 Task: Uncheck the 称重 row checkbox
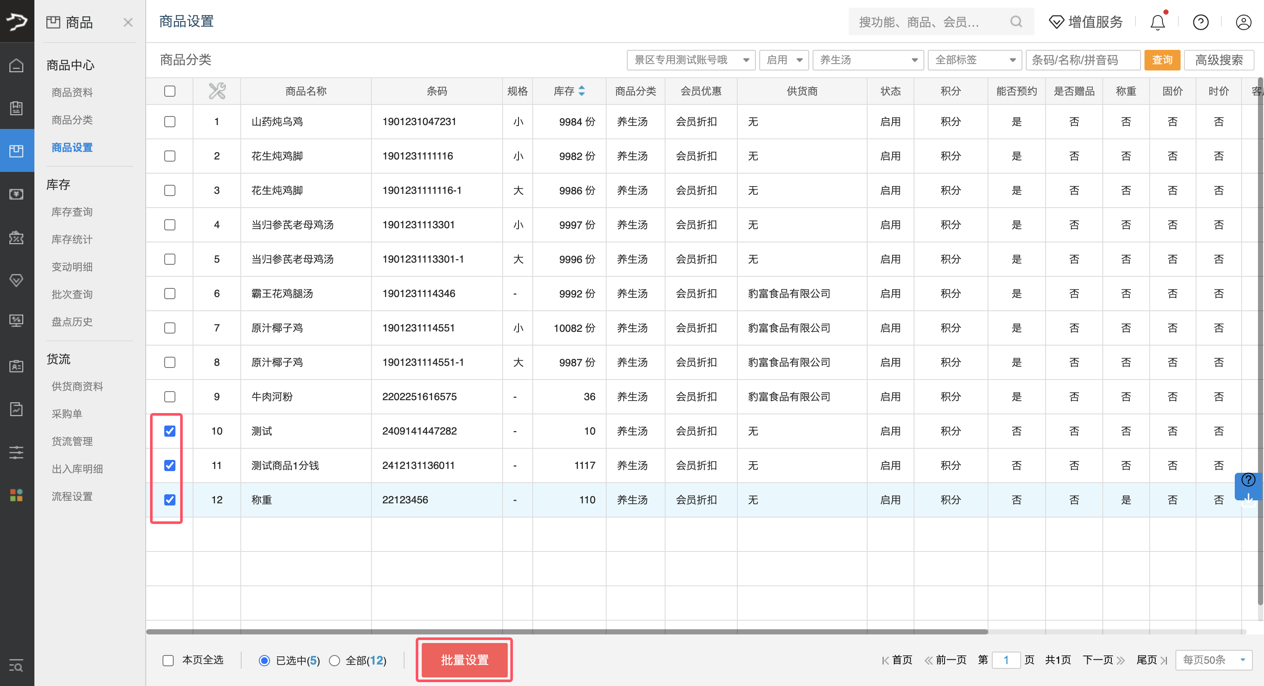(170, 499)
